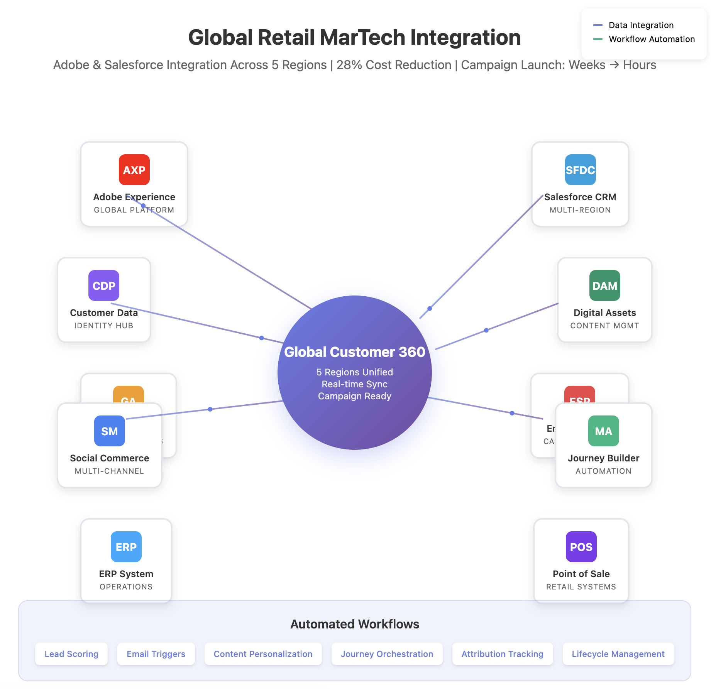711x689 pixels.
Task: Click the MULTI-REGION subtitle
Action: 580,210
